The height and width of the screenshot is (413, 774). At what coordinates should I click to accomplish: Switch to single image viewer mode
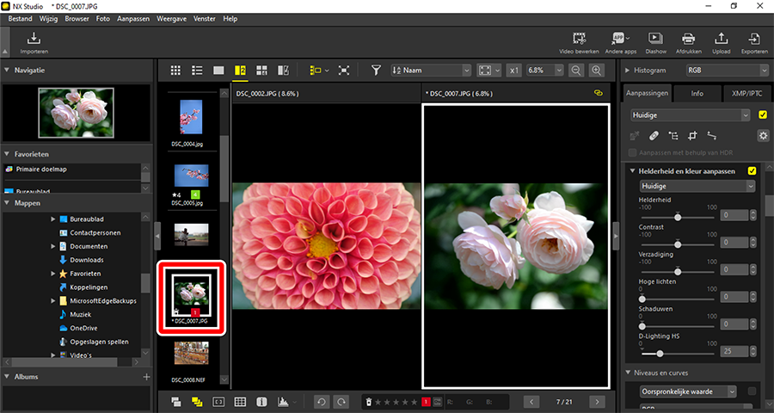(x=218, y=71)
